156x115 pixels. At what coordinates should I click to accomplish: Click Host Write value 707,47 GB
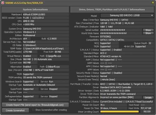coord(146,108)
